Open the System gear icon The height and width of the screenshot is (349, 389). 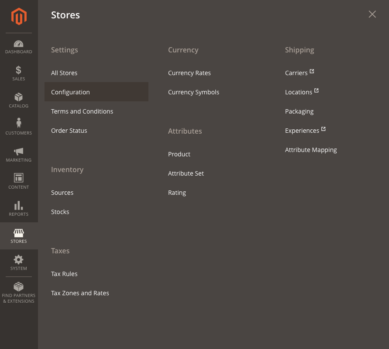(x=19, y=259)
